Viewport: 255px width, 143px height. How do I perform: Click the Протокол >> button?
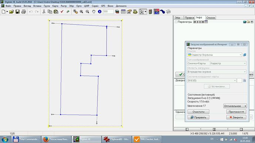tap(236, 112)
